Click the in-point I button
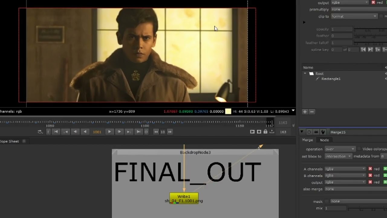Screen dimensions: 387x218 point(48,132)
